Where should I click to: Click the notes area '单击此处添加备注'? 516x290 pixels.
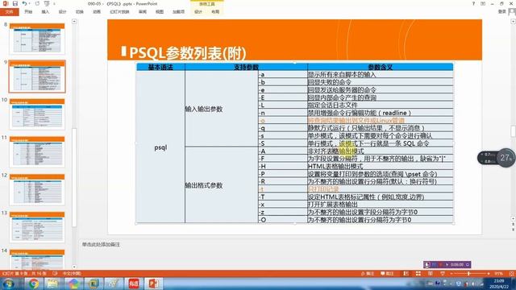pos(101,244)
